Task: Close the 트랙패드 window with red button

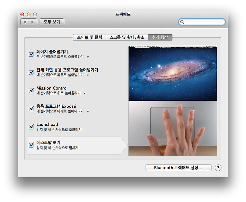Action: tap(23, 15)
